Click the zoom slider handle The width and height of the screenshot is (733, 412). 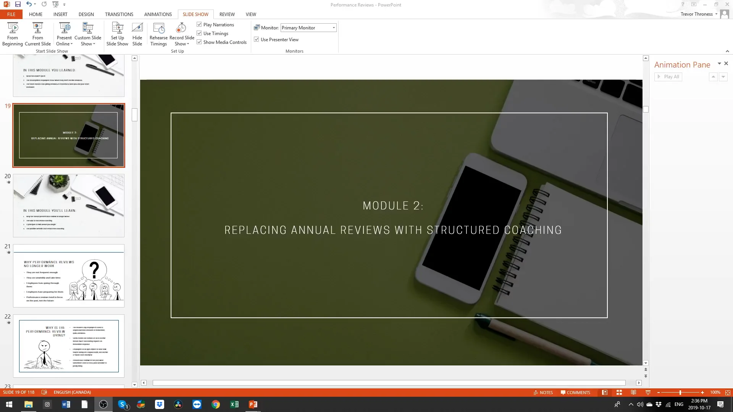click(x=680, y=393)
